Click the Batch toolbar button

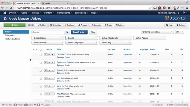point(119,25)
